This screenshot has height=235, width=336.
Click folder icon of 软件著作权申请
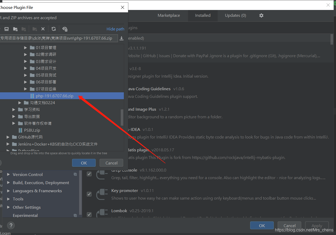point(20,123)
